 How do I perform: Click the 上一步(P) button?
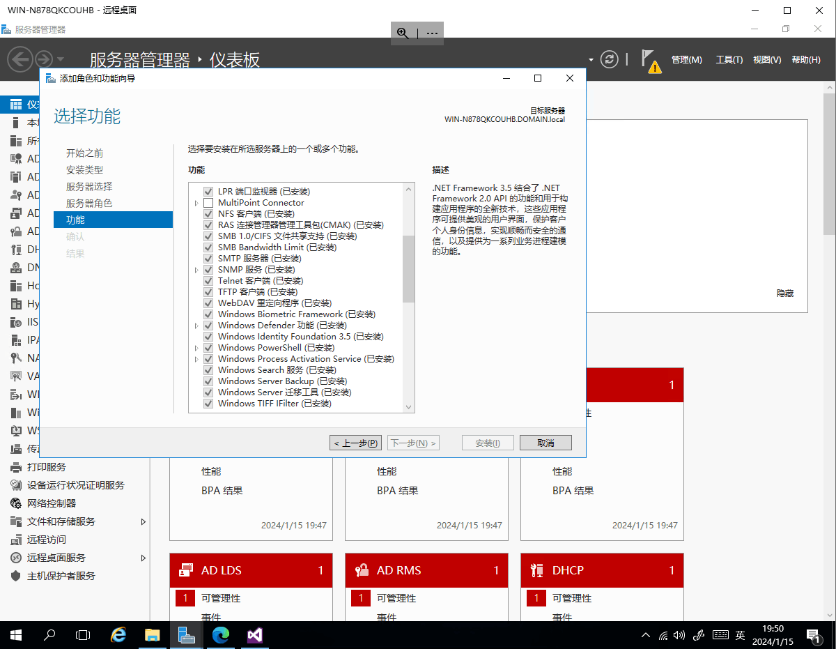tap(355, 443)
